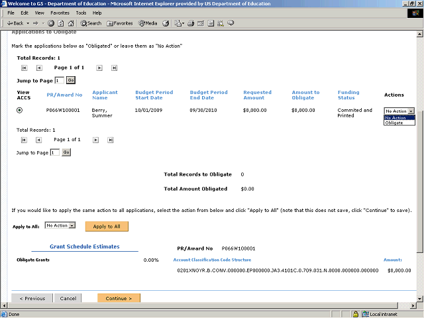
Task: Click bottom Go button next to Jump to Page
Action: point(66,152)
